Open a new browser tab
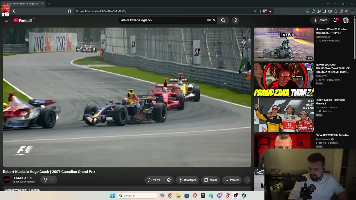Image resolution: width=356 pixels, height=200 pixels. coord(49,4)
